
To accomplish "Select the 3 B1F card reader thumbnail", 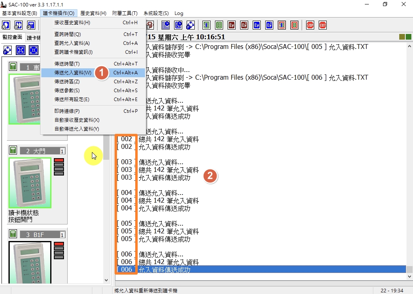I will [30, 262].
